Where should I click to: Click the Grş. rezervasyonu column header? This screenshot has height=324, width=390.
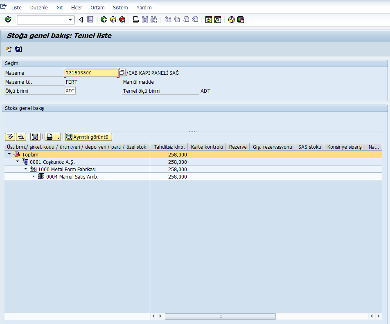click(x=273, y=147)
